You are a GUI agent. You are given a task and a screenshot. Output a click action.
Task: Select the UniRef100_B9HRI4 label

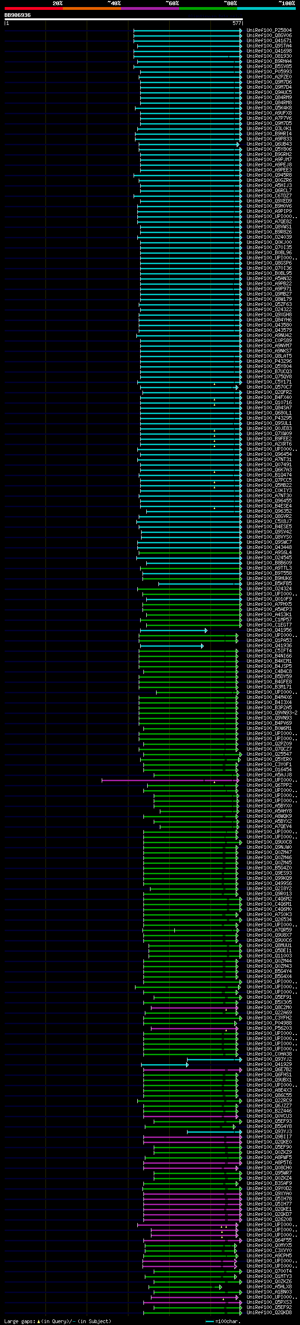(269, 134)
